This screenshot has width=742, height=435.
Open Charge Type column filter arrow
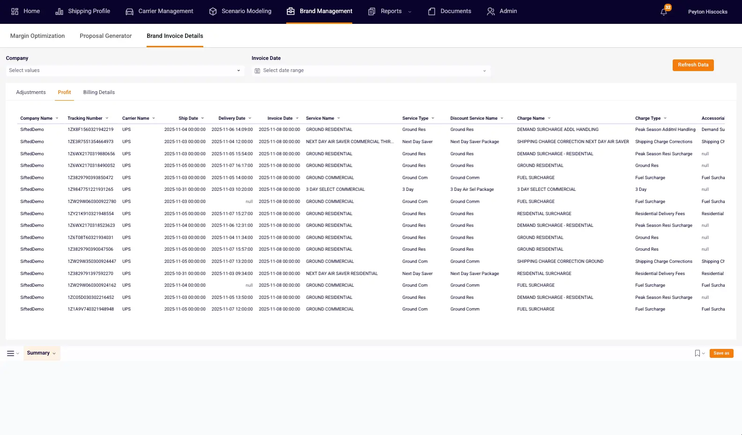[x=665, y=118]
